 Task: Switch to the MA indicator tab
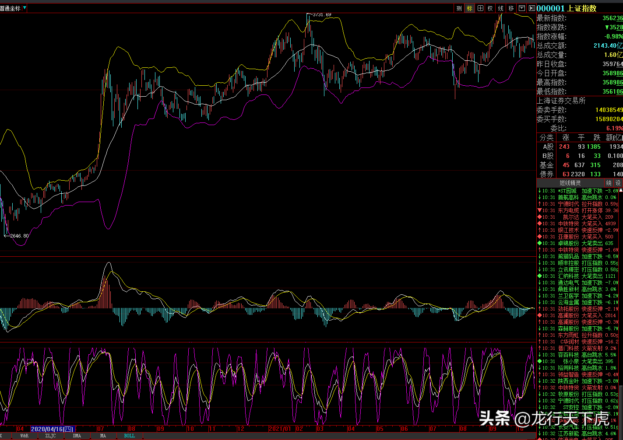(x=103, y=436)
